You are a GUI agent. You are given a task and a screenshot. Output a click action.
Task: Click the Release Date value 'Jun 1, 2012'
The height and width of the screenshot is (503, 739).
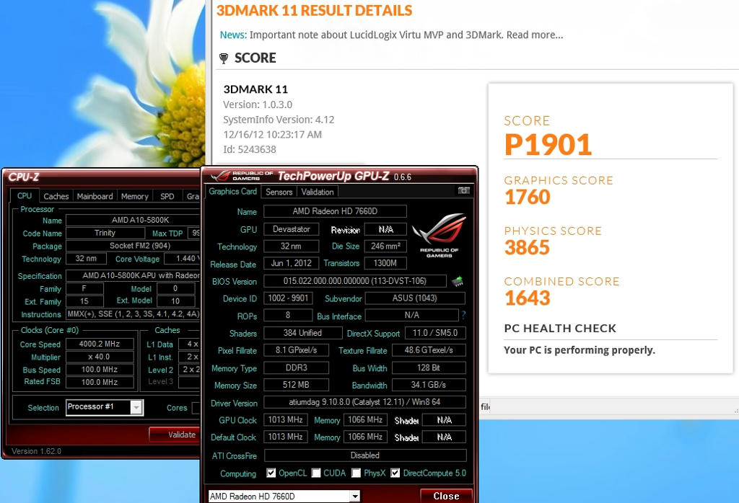pyautogui.click(x=292, y=263)
